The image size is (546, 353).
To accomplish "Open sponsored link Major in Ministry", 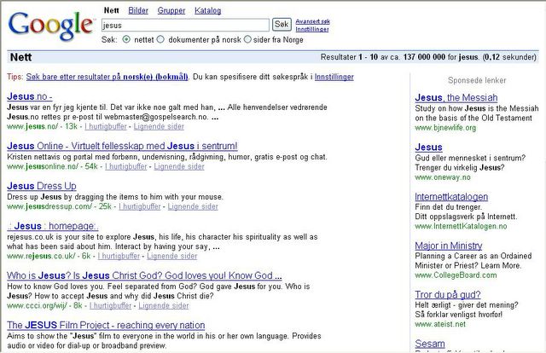I will [x=449, y=246].
